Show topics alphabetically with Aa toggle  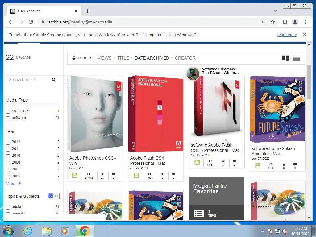coord(57,196)
